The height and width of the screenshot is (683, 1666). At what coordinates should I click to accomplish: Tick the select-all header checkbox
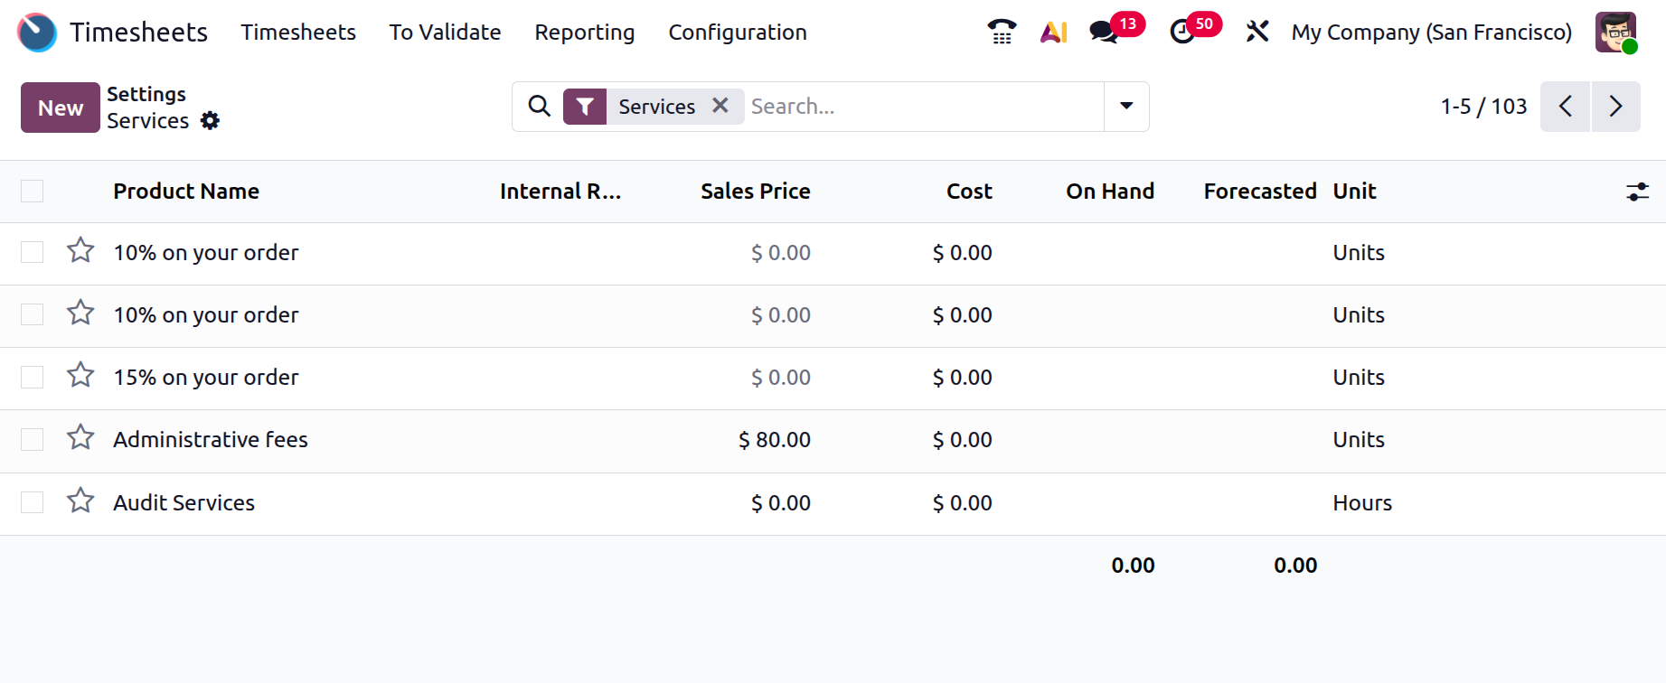pos(33,191)
